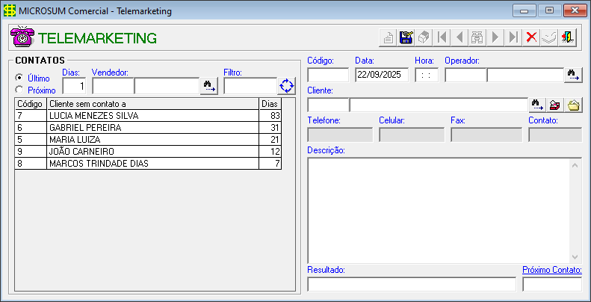Screen dimensions: 591x302
Task: Click the Data field showing 22/09/2025
Action: pyautogui.click(x=381, y=75)
